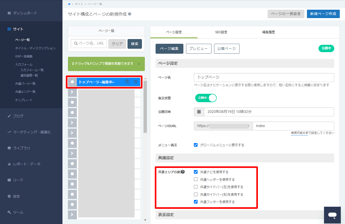Click the ダッシュボード sidebar icon
Image resolution: width=345 pixels, height=224 pixels.
[x=9, y=13]
